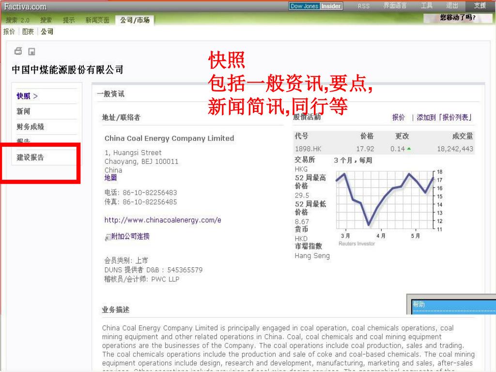Click the Hang Seng market index text

tap(312, 256)
